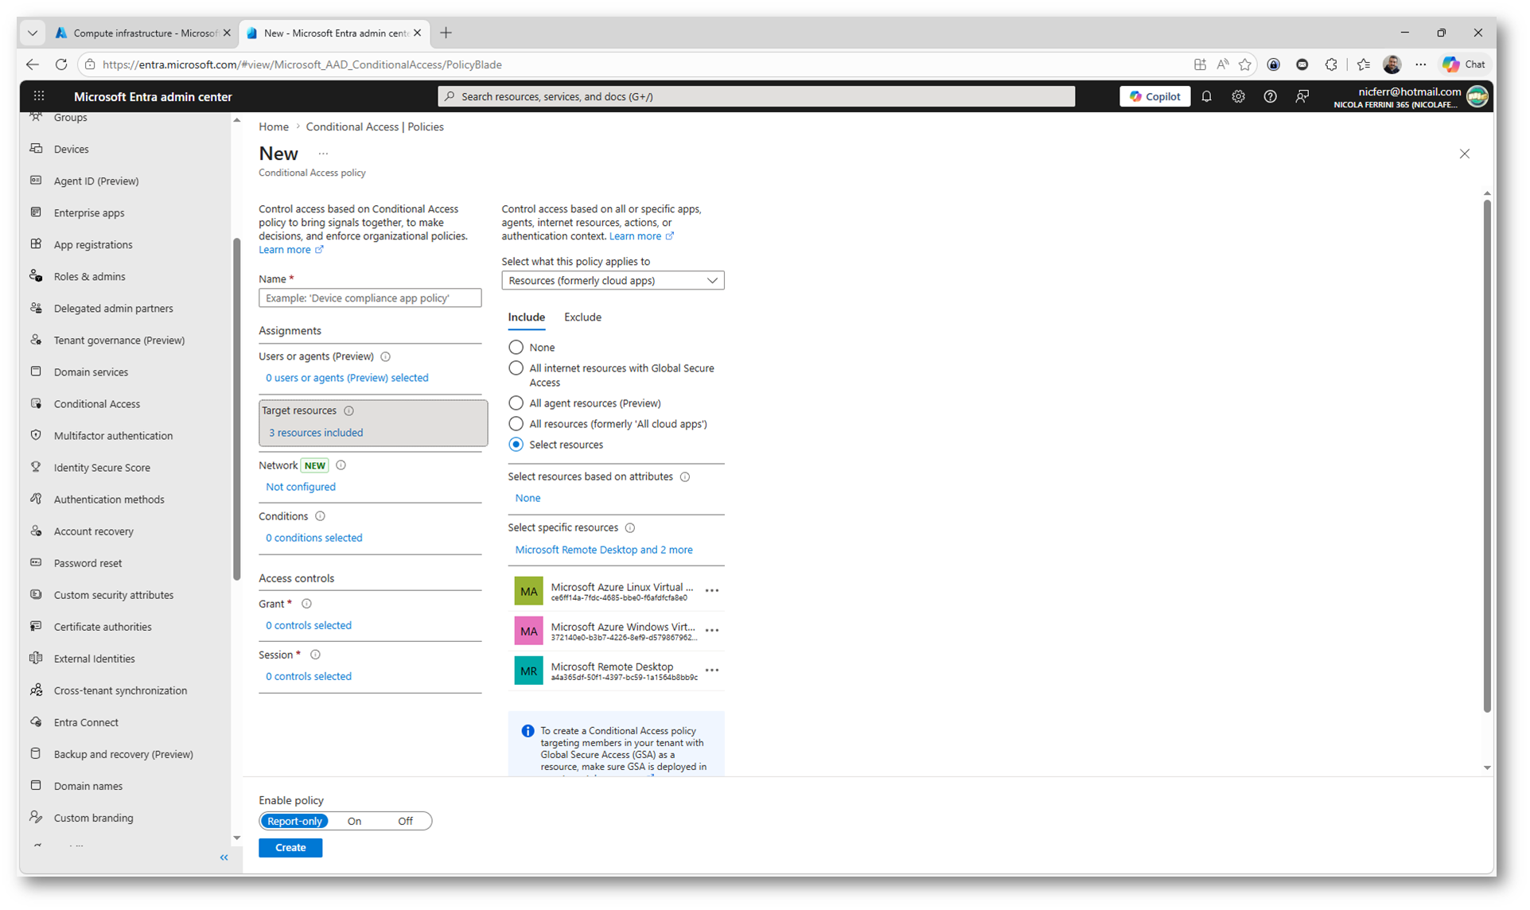The width and height of the screenshot is (1530, 910).
Task: Open the app launcher waffle icon
Action: [x=38, y=96]
